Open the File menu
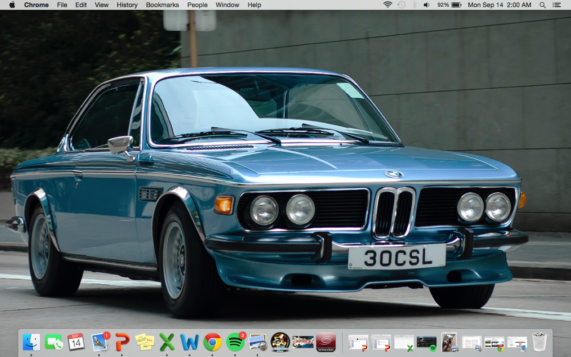571x357 pixels. (62, 5)
